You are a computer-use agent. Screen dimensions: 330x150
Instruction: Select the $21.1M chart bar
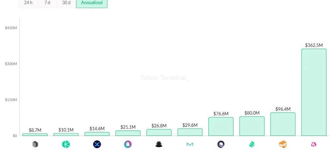tap(128, 133)
